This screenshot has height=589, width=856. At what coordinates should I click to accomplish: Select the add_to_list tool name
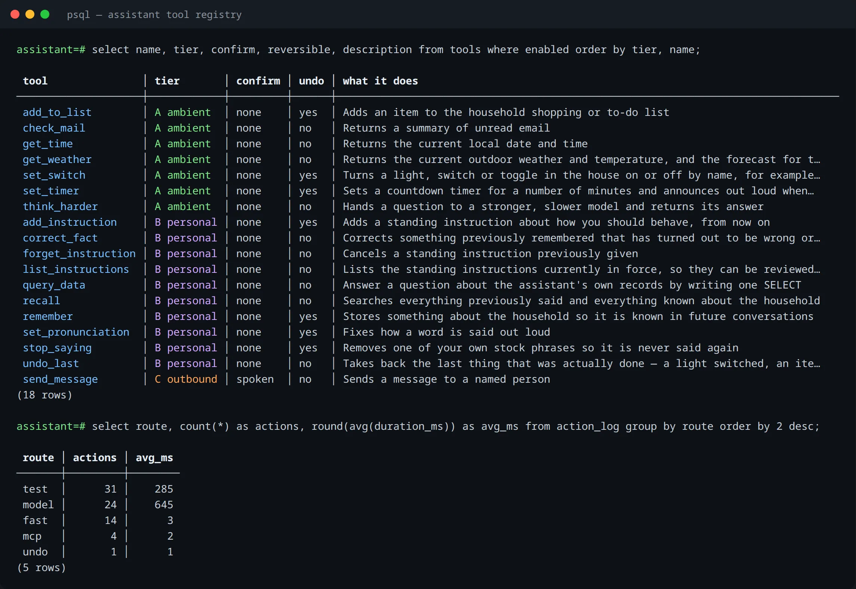click(57, 112)
